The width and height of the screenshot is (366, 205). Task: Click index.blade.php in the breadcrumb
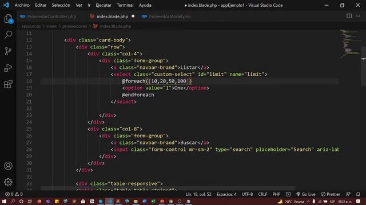coord(116,26)
